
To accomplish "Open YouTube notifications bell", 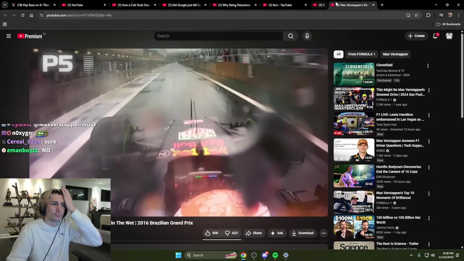I will (x=435, y=36).
